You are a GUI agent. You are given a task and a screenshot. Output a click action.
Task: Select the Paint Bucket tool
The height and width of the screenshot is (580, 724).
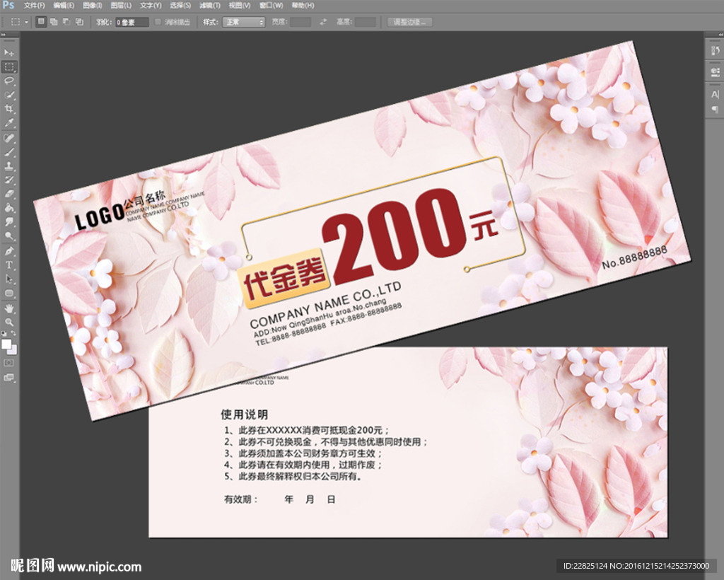point(8,207)
